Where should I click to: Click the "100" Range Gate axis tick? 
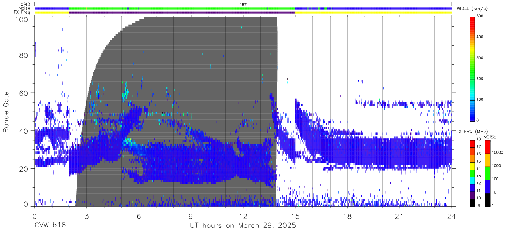point(22,19)
